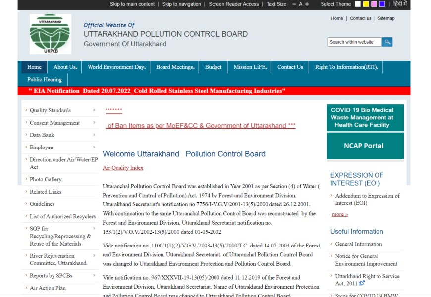Screen dimensions: 431x297
Task: Click into Search within website field
Action: tap(354, 42)
